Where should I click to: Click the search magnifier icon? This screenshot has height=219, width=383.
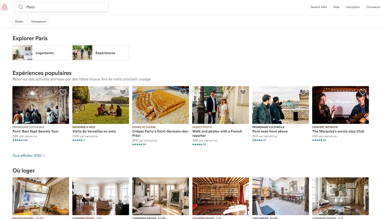pyautogui.click(x=21, y=7)
